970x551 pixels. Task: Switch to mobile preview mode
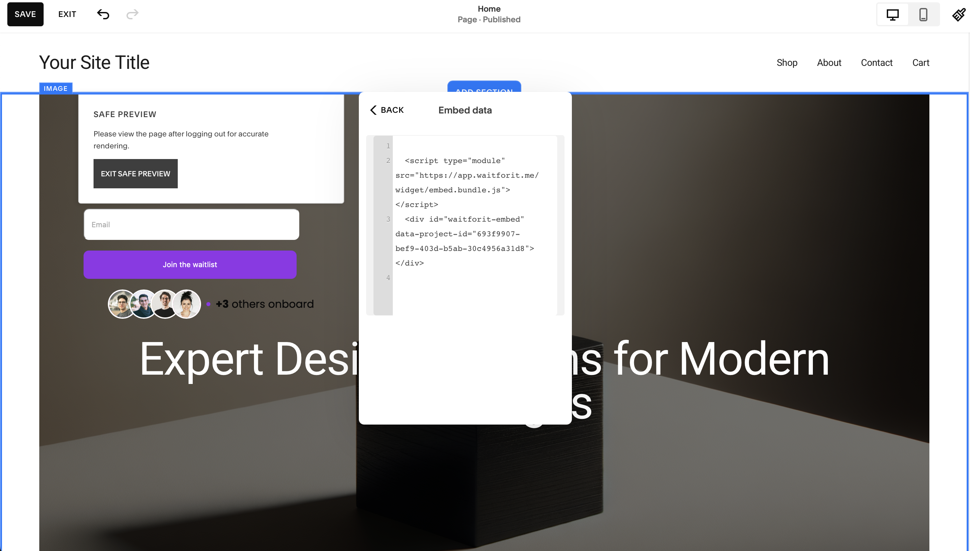tap(923, 14)
